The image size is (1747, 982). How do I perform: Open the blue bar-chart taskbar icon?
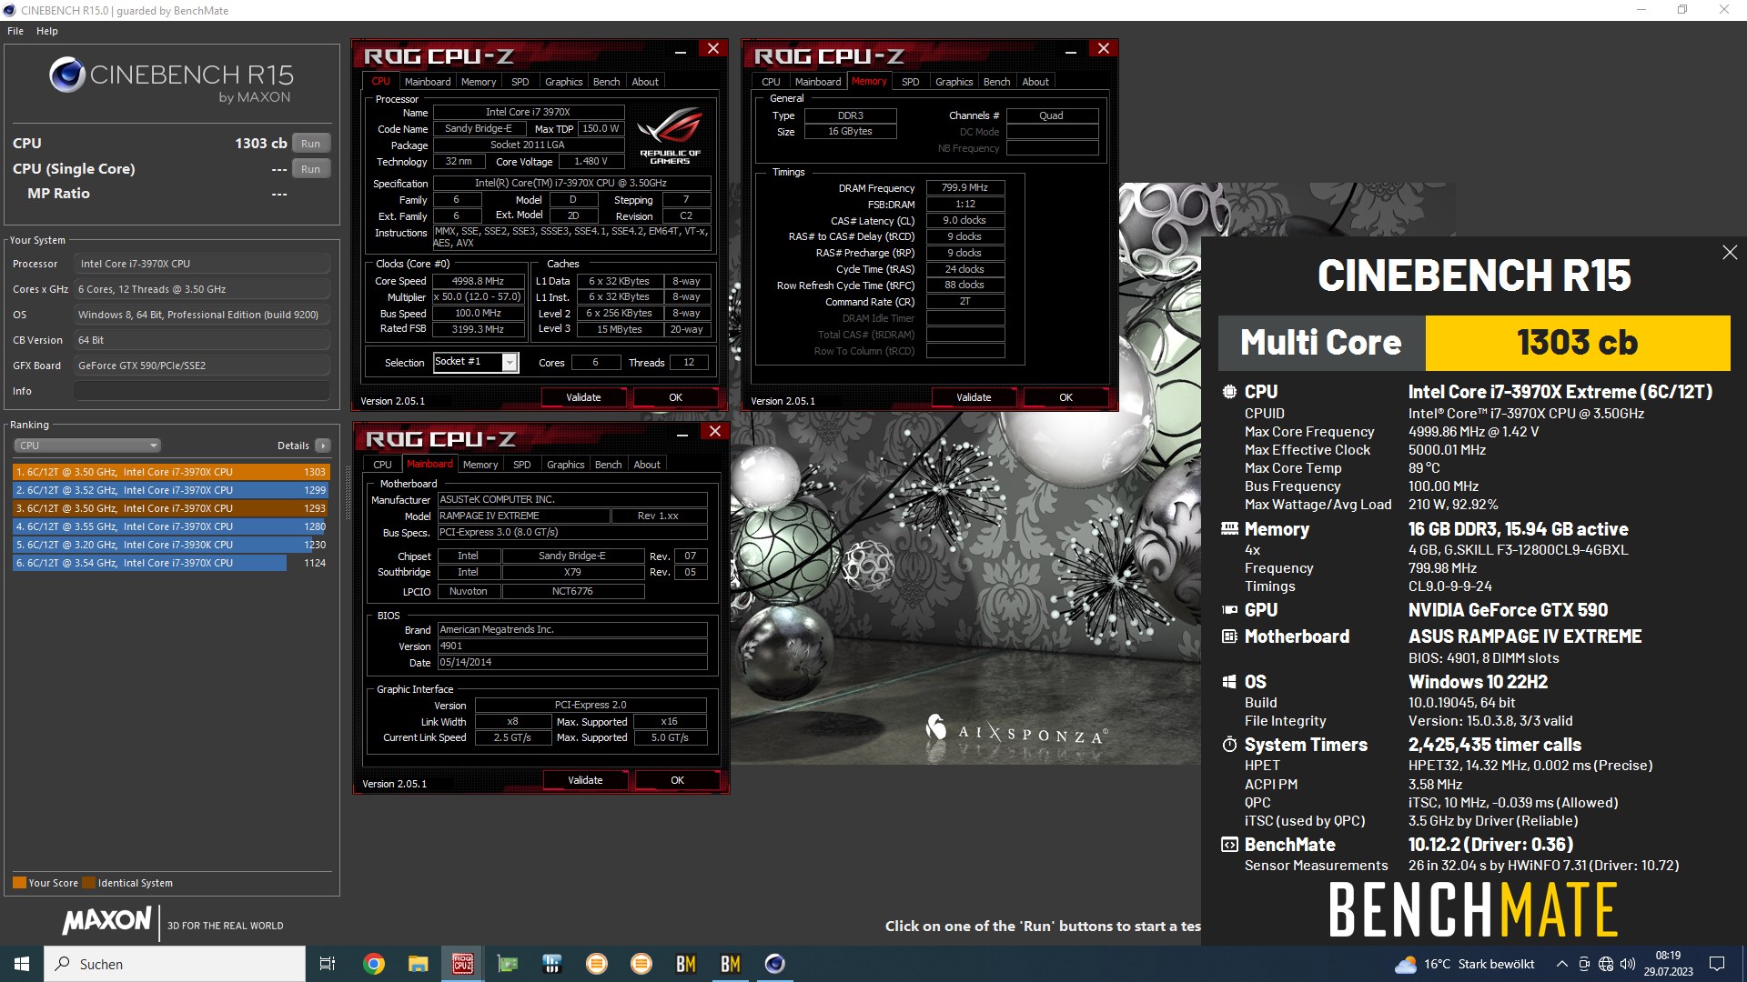551,964
